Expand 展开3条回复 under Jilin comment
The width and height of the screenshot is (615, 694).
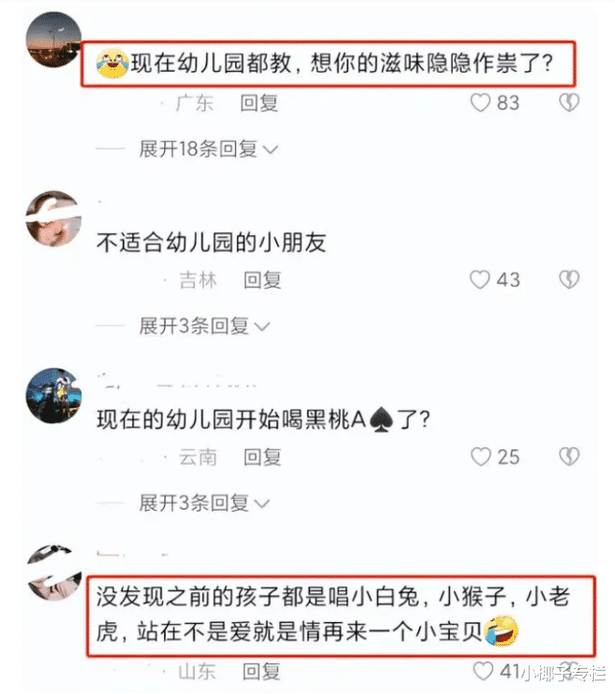(x=204, y=326)
